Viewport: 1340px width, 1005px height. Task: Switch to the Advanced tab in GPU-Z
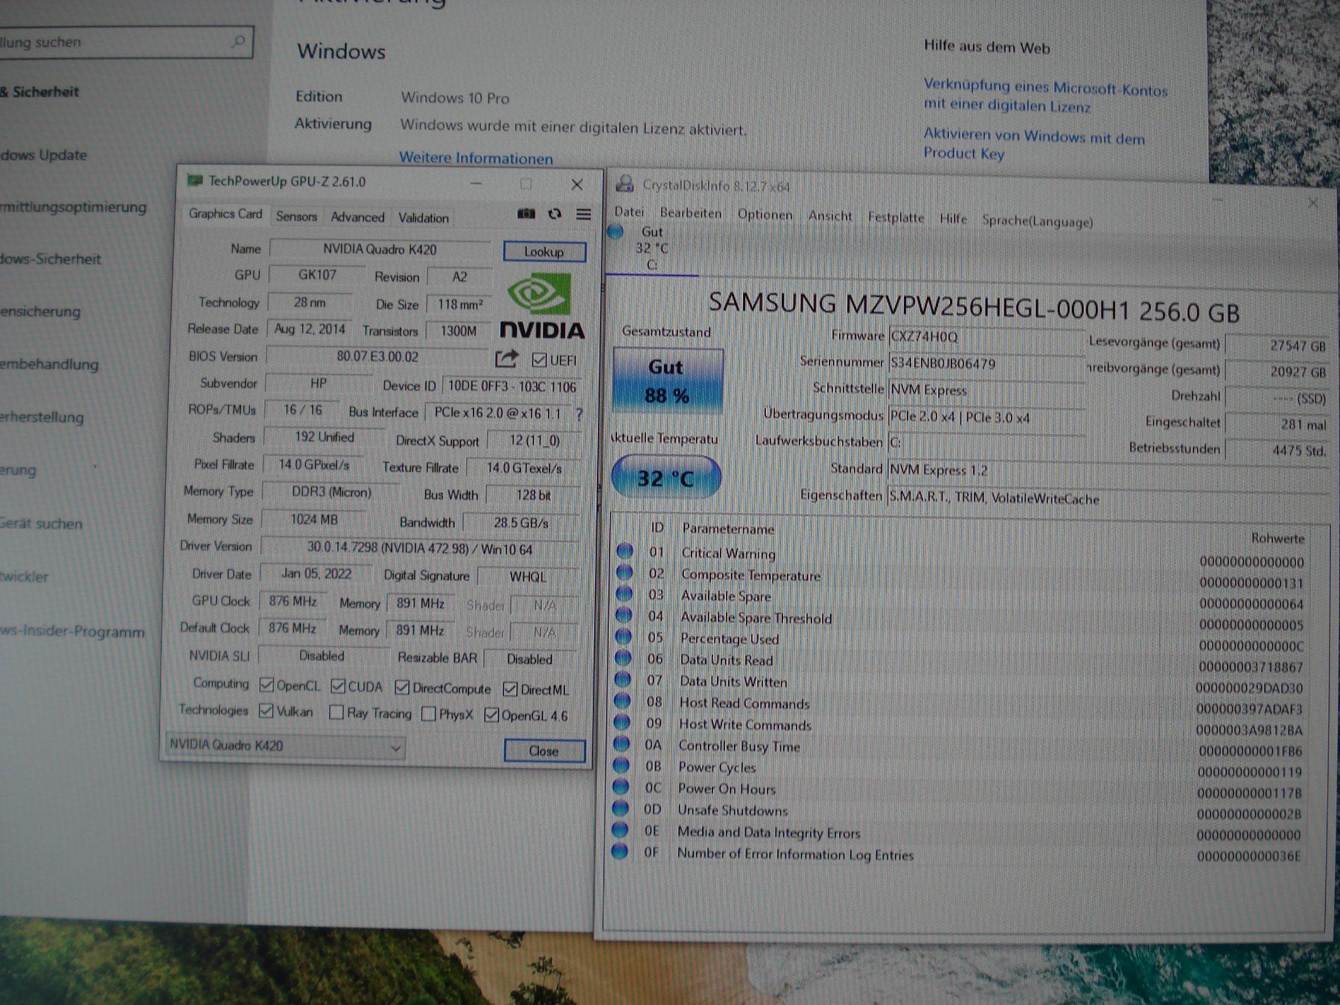(357, 217)
